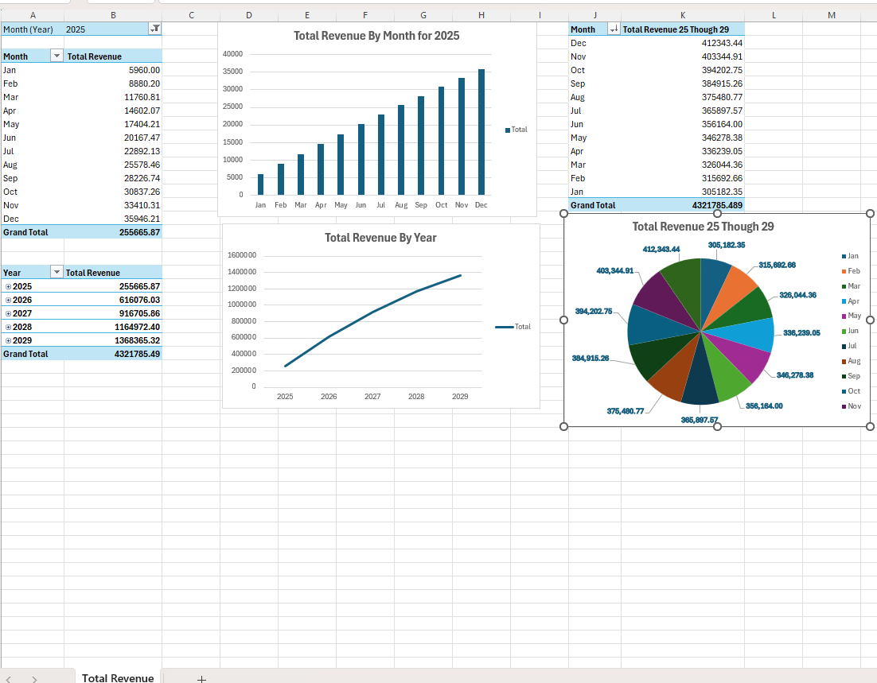Click the Total Revenue 25 Though 29 column header cell
The height and width of the screenshot is (683, 877).
click(682, 29)
